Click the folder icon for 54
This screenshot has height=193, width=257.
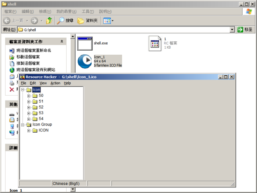(35, 119)
